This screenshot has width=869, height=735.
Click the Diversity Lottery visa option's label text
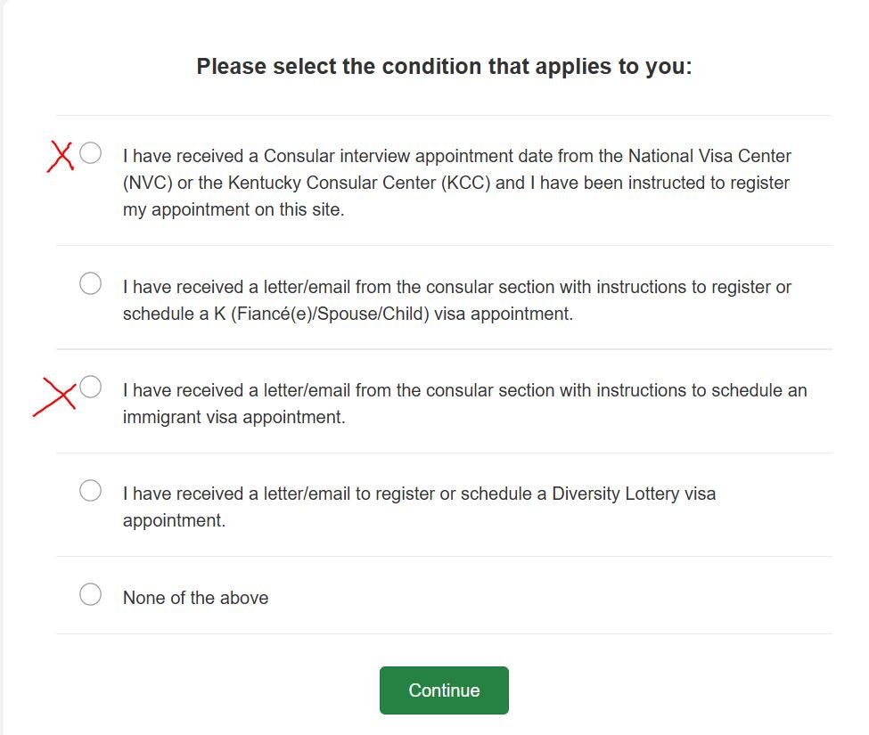(419, 494)
